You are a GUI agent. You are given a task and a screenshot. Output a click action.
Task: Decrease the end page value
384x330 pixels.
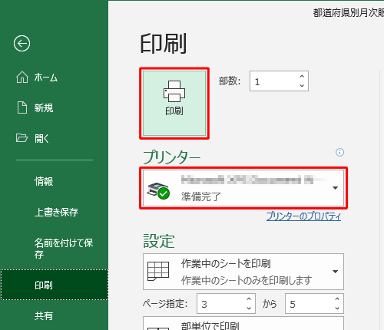337,309
